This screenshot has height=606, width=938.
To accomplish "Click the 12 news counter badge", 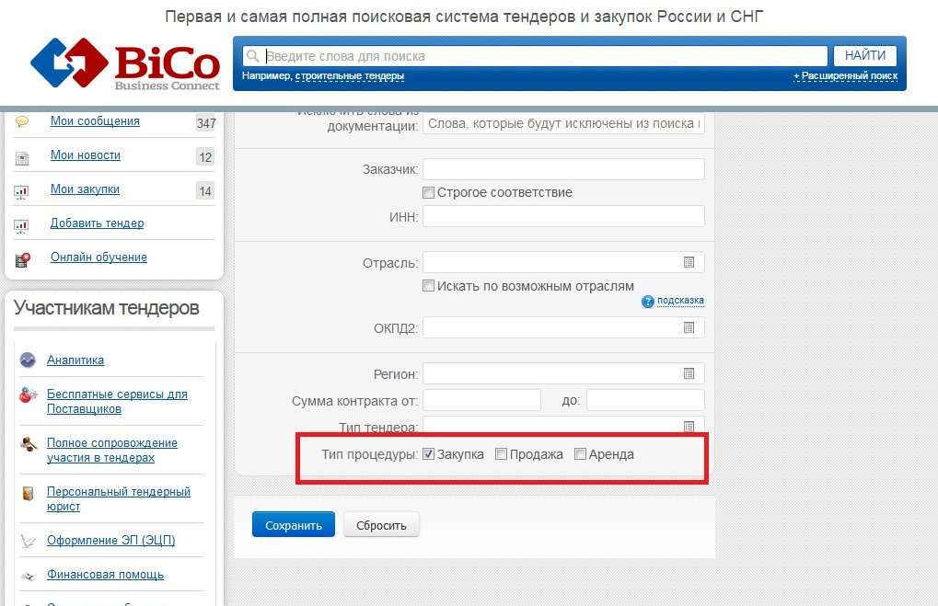I will [x=206, y=157].
